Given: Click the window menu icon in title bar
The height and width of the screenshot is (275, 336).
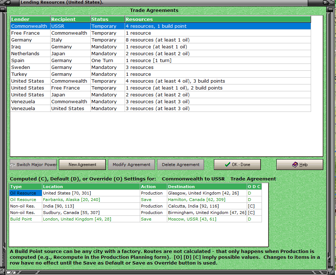Looking at the screenshot, I should [8, 3].
